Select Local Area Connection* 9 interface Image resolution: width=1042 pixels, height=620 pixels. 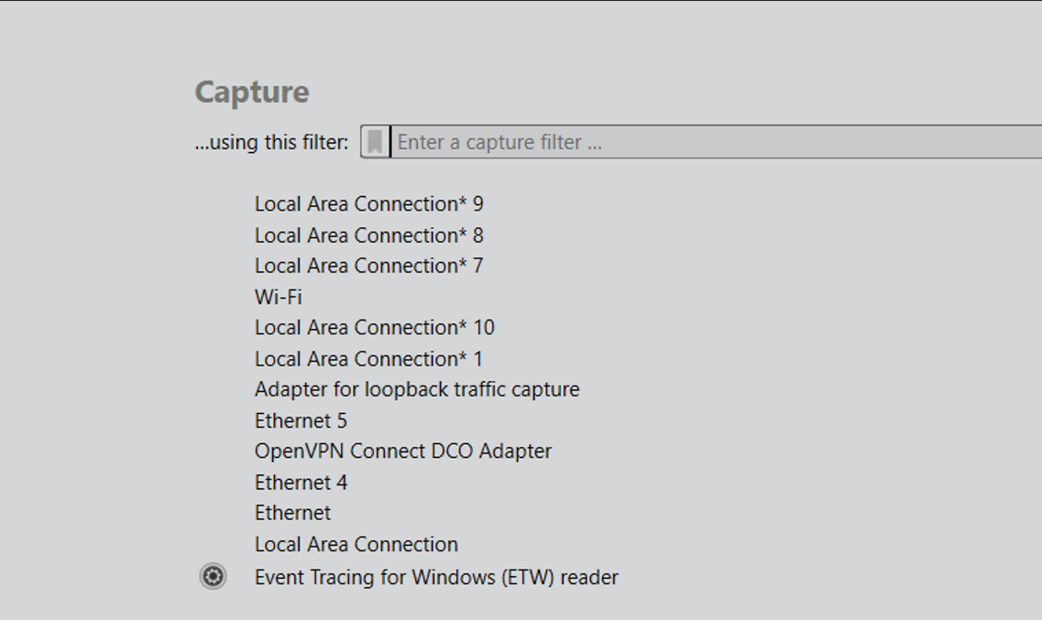click(368, 204)
